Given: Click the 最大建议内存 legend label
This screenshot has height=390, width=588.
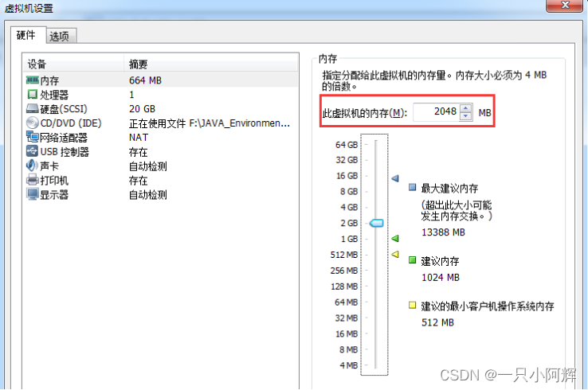Looking at the screenshot, I should point(449,188).
